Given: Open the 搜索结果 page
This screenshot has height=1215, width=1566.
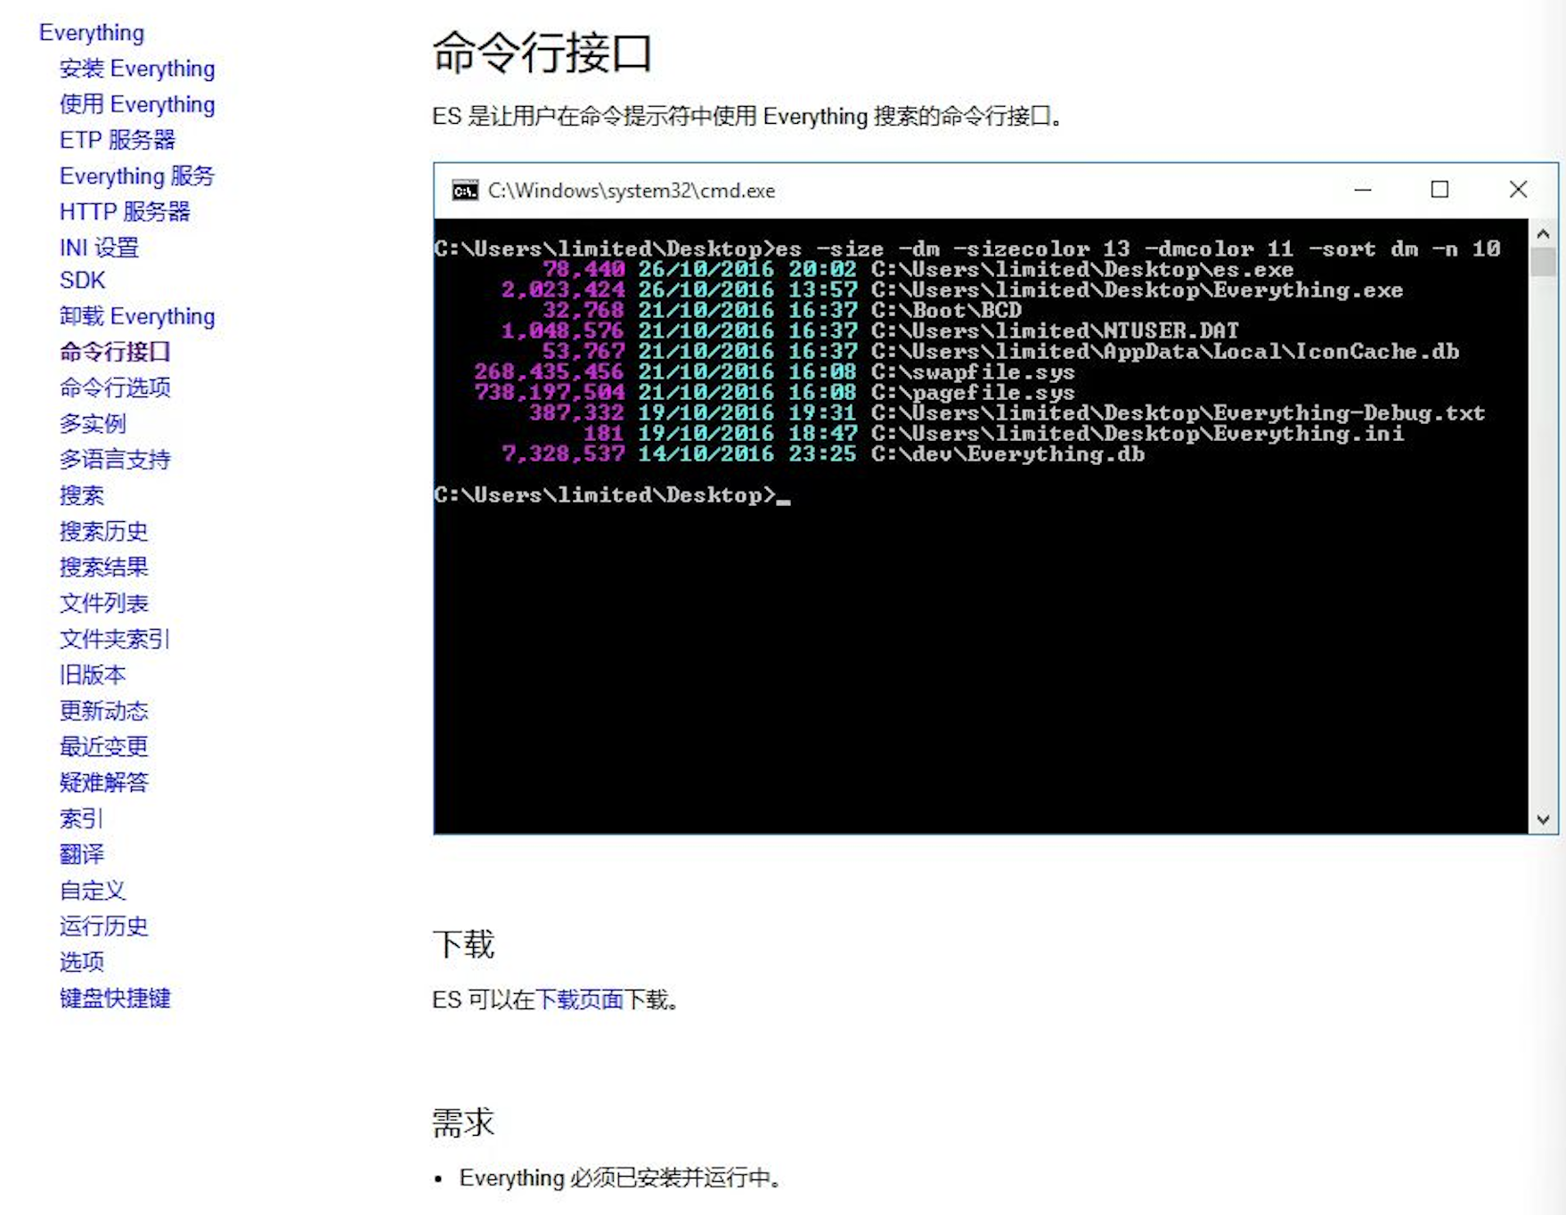Looking at the screenshot, I should pos(103,567).
